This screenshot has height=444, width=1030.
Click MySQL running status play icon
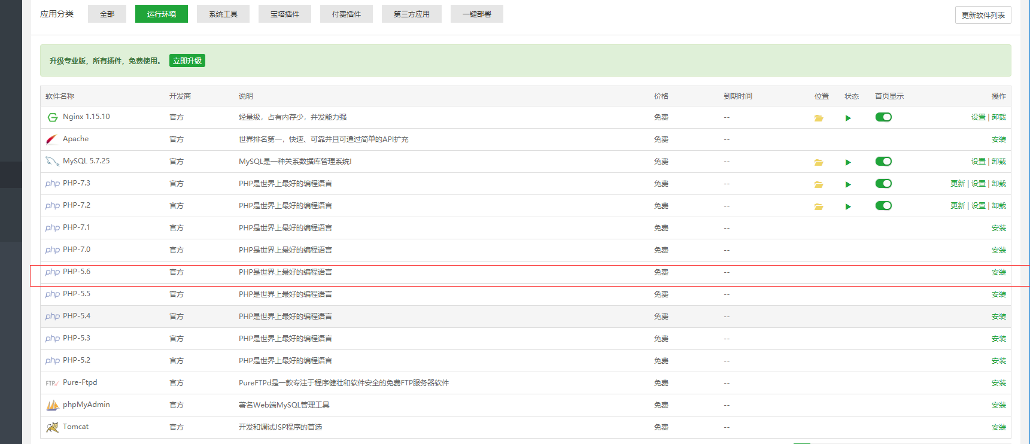point(848,162)
